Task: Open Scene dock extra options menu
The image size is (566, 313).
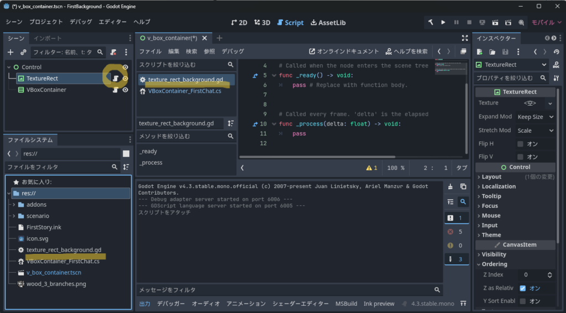Action: 126,53
